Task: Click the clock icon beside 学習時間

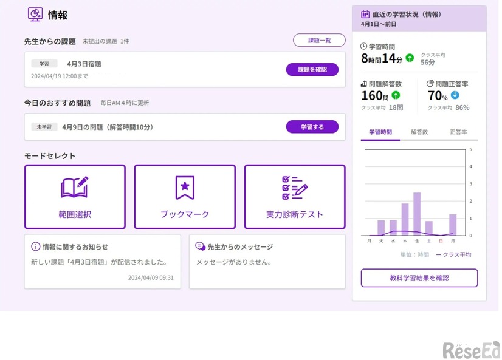Action: tap(364, 46)
